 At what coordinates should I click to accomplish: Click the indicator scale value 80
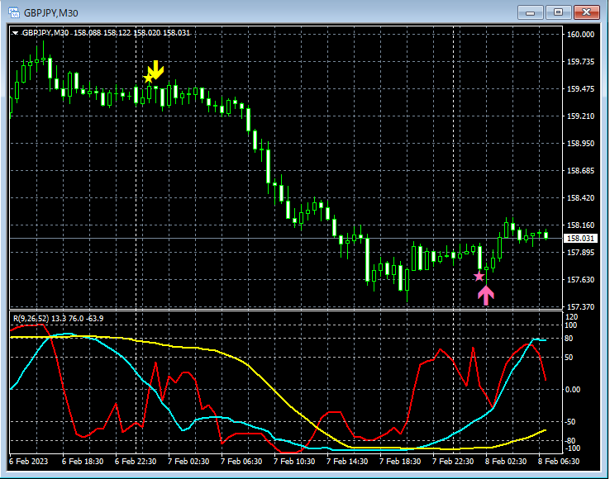[569, 339]
